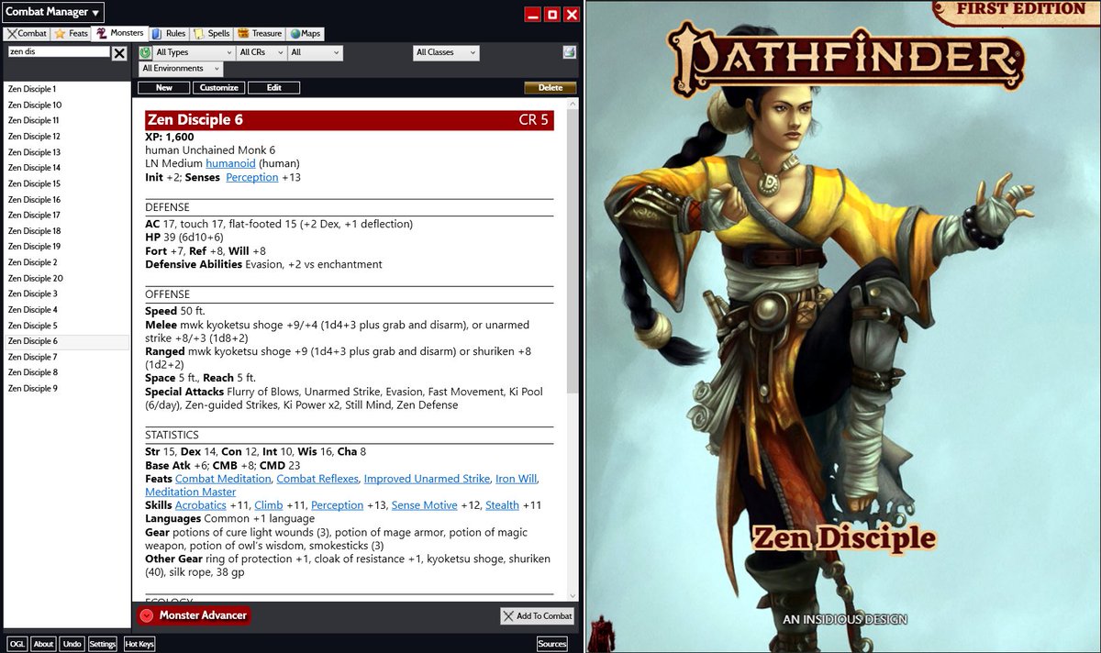Select Zen Disciple 2 in the list
The width and height of the screenshot is (1101, 653).
tap(67, 262)
